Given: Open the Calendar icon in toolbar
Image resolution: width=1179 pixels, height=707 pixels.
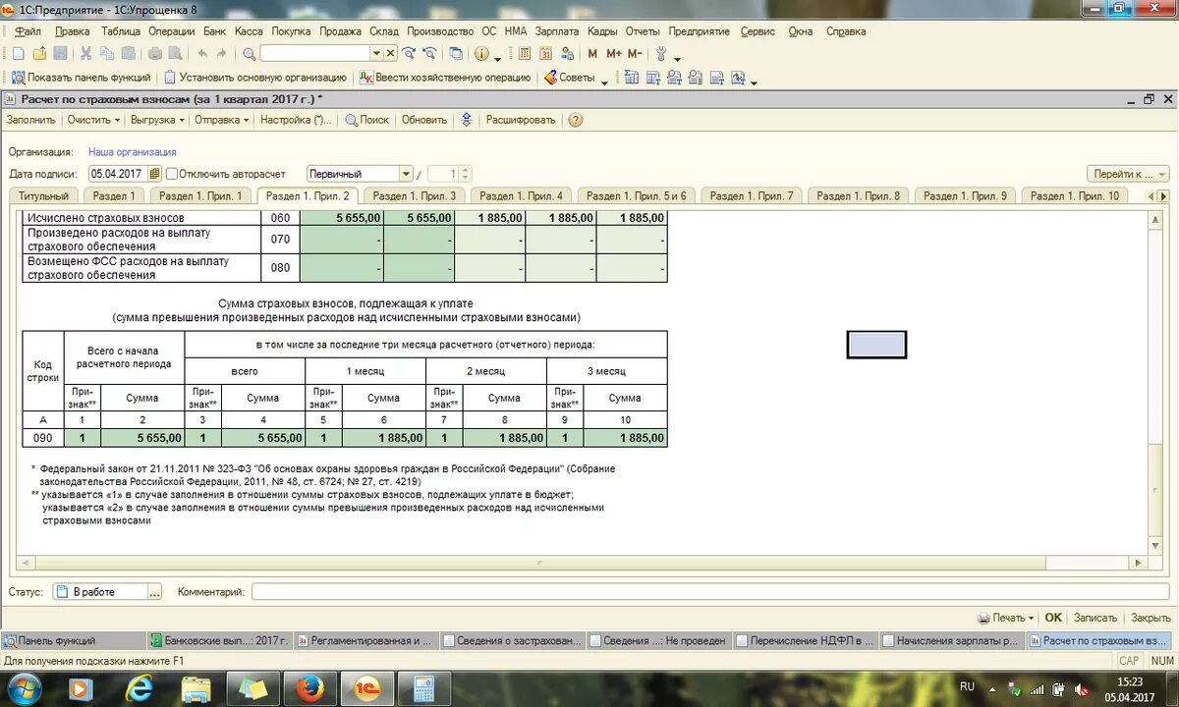Looking at the screenshot, I should pyautogui.click(x=545, y=54).
